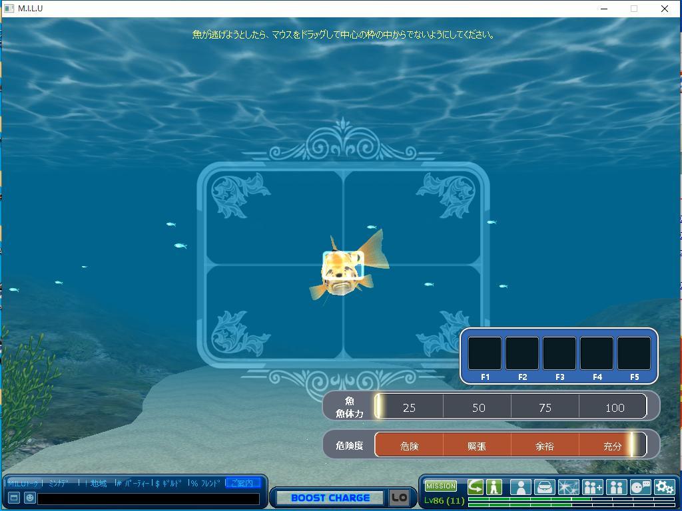This screenshot has height=511, width=682.
Task: Toggle the chat window size icon
Action: click(14, 498)
